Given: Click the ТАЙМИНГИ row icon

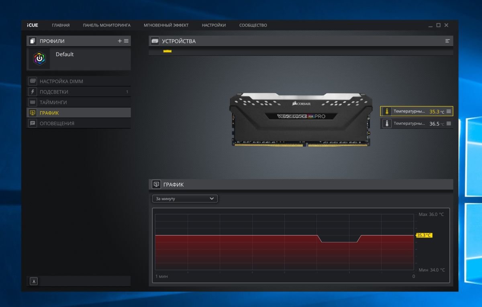Looking at the screenshot, I should pyautogui.click(x=33, y=102).
